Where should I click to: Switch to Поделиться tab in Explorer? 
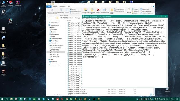pyautogui.click(x=62, y=6)
